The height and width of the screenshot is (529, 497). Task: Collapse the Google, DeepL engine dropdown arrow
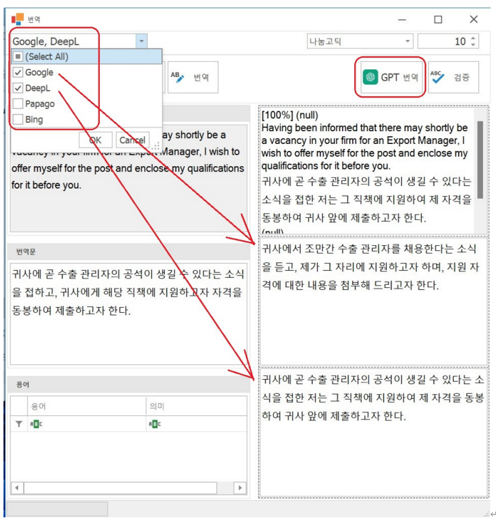pyautogui.click(x=142, y=41)
